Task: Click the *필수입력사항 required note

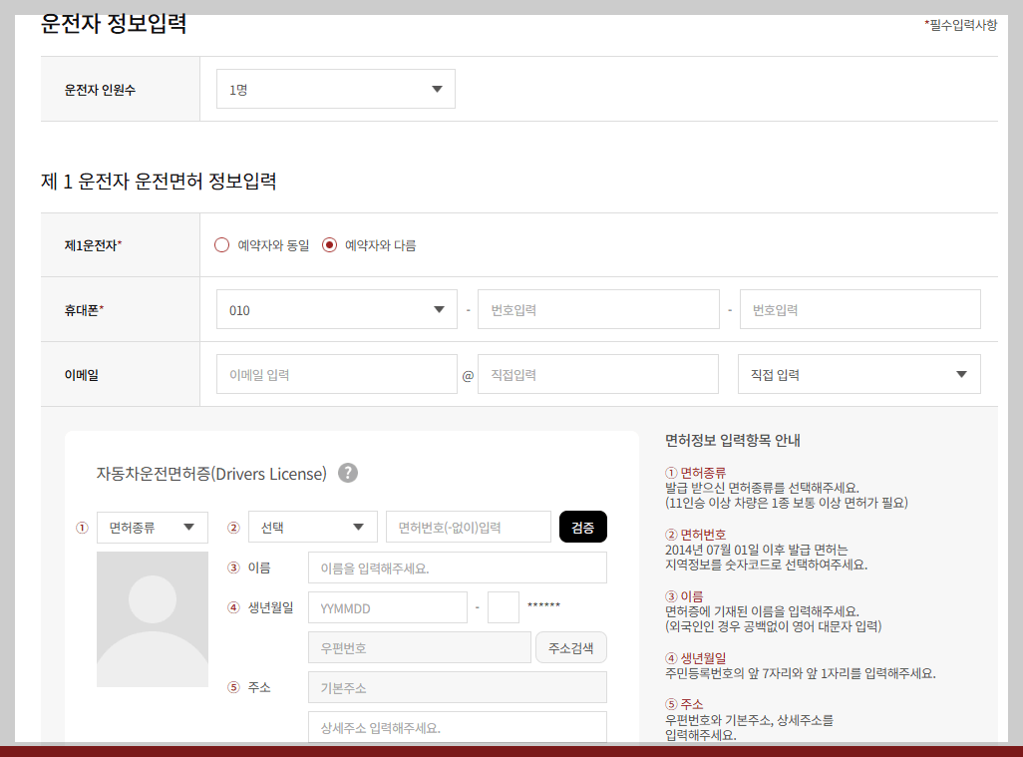Action: tap(960, 25)
